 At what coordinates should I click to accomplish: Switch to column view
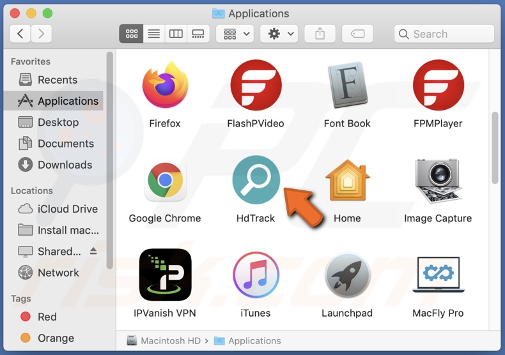pyautogui.click(x=176, y=33)
